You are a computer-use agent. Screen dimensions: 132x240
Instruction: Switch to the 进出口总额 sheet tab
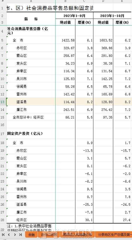(x=49, y=234)
